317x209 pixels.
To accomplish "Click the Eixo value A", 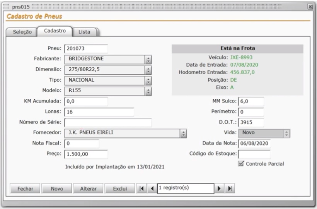I will (232, 87).
